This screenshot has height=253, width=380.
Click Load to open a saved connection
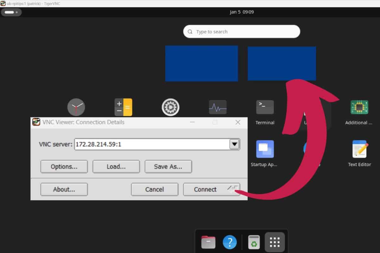coord(116,167)
